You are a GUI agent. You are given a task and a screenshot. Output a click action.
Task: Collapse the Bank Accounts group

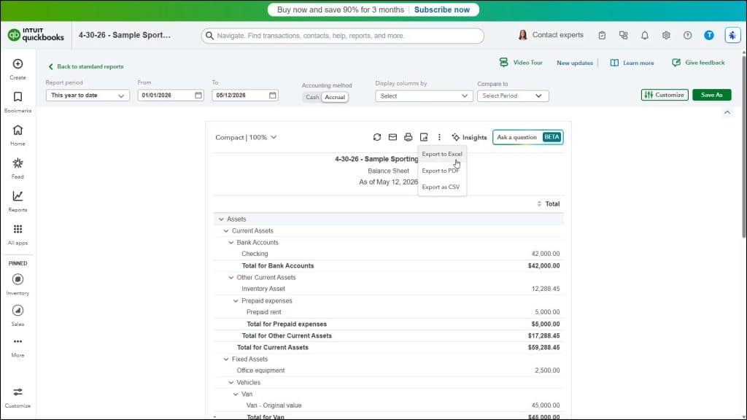231,242
